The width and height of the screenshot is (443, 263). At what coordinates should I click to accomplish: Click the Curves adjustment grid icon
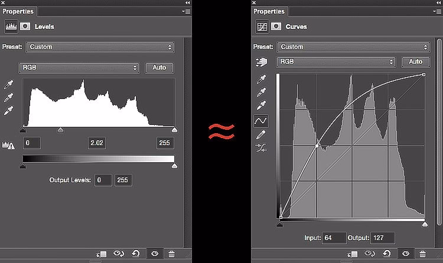[262, 27]
